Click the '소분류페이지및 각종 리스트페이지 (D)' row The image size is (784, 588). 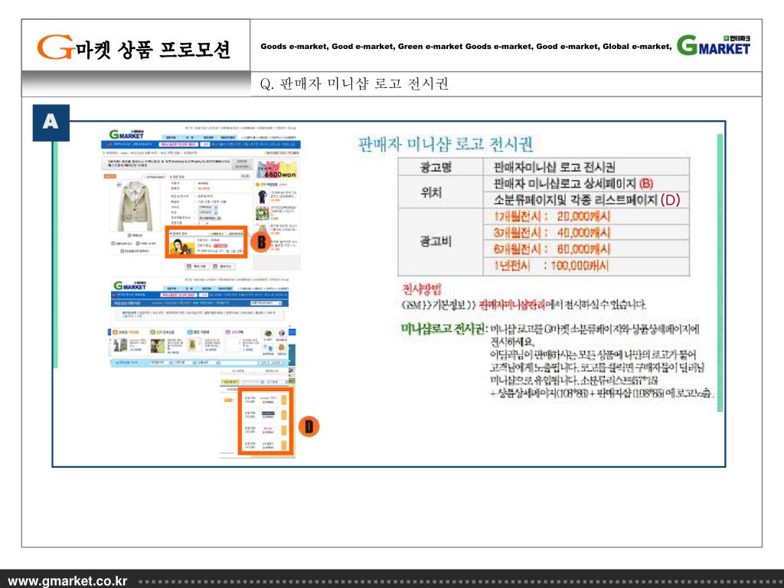coord(586,200)
